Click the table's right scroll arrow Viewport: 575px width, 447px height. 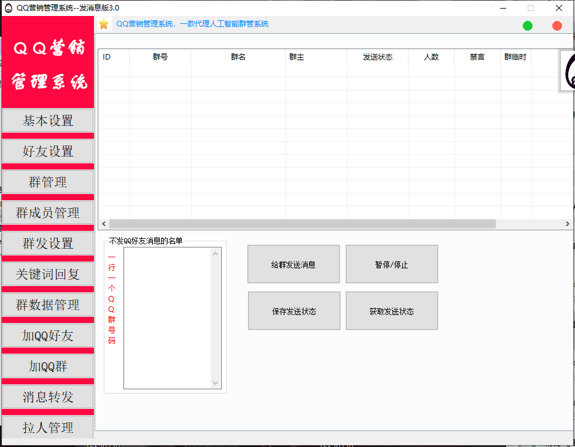click(567, 224)
